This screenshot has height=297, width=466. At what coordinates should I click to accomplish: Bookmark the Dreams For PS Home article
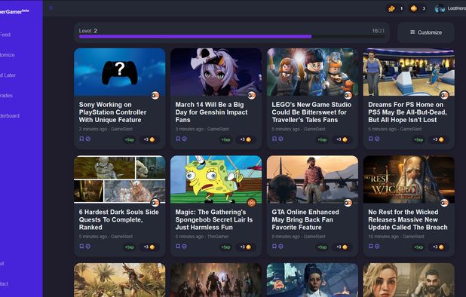coord(370,139)
